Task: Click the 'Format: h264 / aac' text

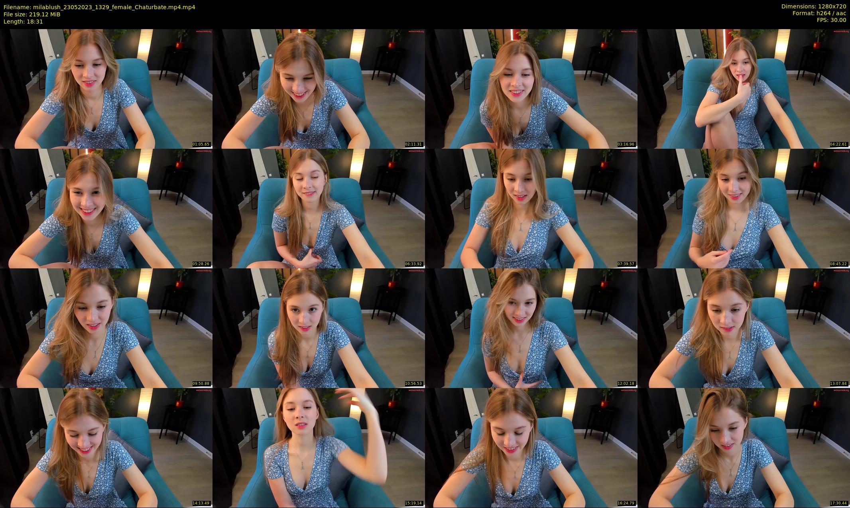Action: pyautogui.click(x=819, y=14)
